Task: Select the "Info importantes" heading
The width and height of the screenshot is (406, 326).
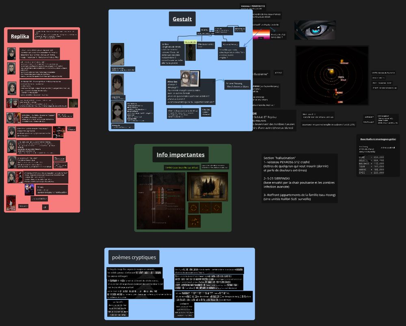Action: [181, 154]
